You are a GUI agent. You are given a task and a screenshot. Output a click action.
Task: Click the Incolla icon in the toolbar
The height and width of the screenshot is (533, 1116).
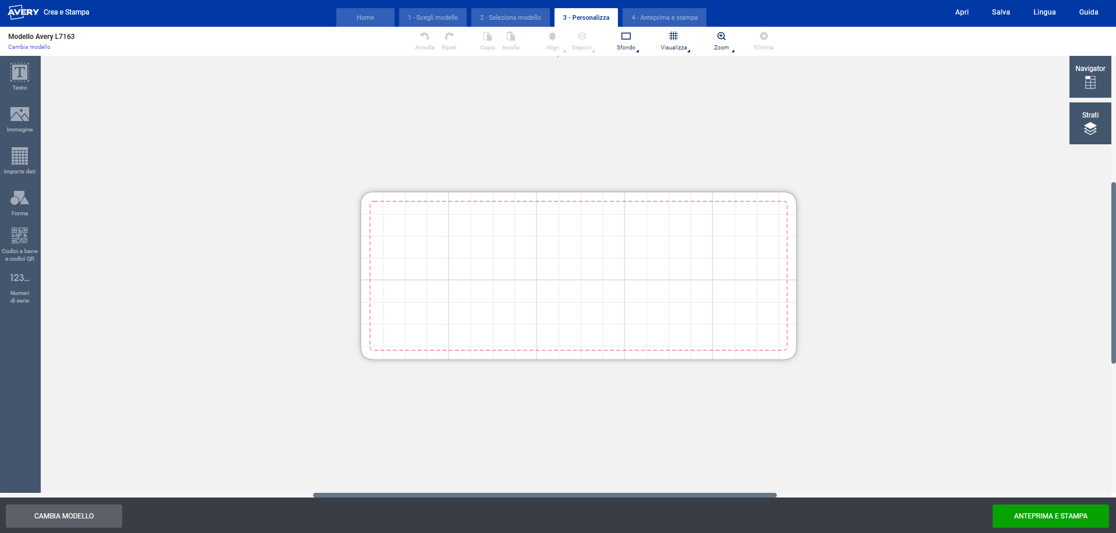[x=510, y=40]
